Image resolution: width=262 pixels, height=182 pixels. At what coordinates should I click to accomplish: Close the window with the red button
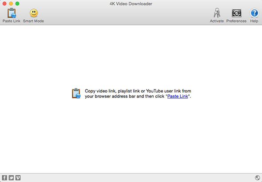click(4, 4)
